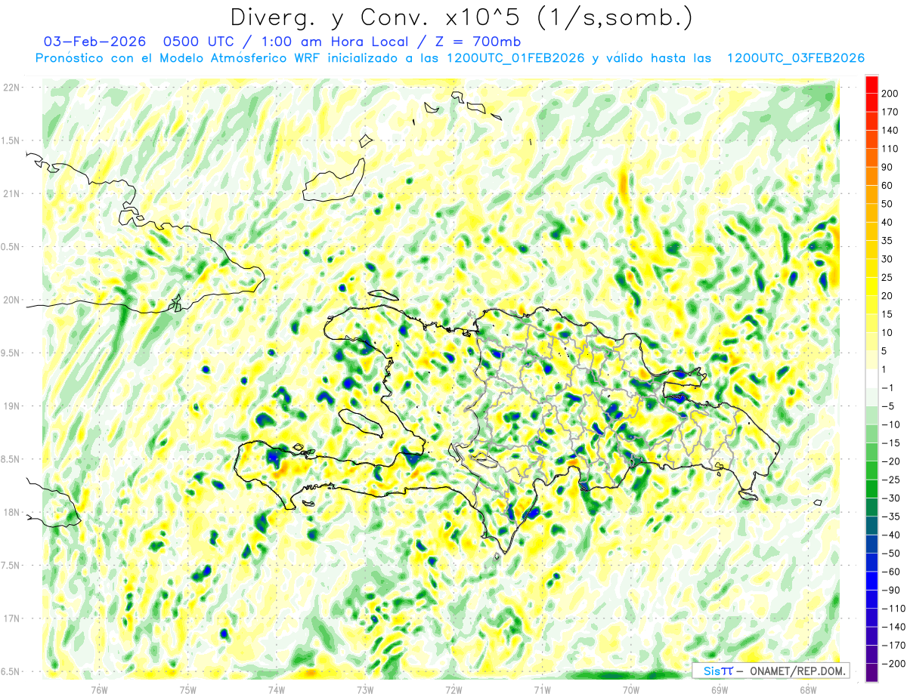Click the "1200UTC_03FEB2026" valid-until time
Viewport: 907px width, 700px height.
pyautogui.click(x=795, y=59)
